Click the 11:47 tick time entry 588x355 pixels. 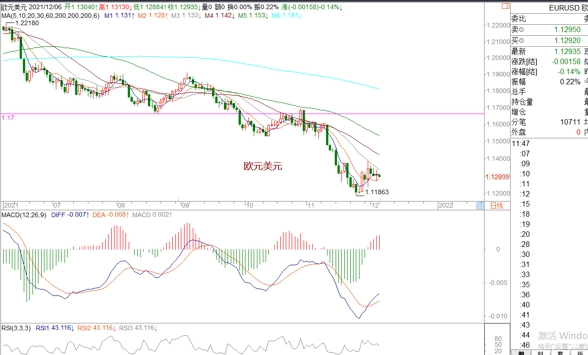coord(521,143)
